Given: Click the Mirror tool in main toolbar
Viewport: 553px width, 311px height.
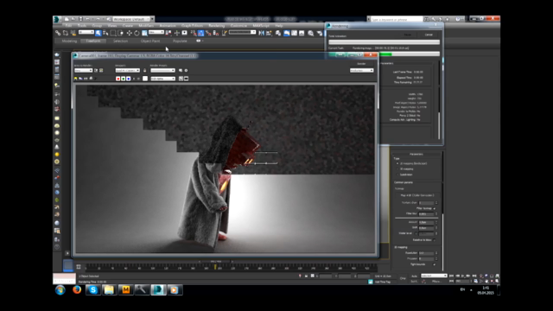Looking at the screenshot, I should pyautogui.click(x=261, y=33).
